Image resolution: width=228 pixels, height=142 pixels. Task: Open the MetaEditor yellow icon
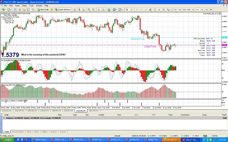(x=52, y=10)
